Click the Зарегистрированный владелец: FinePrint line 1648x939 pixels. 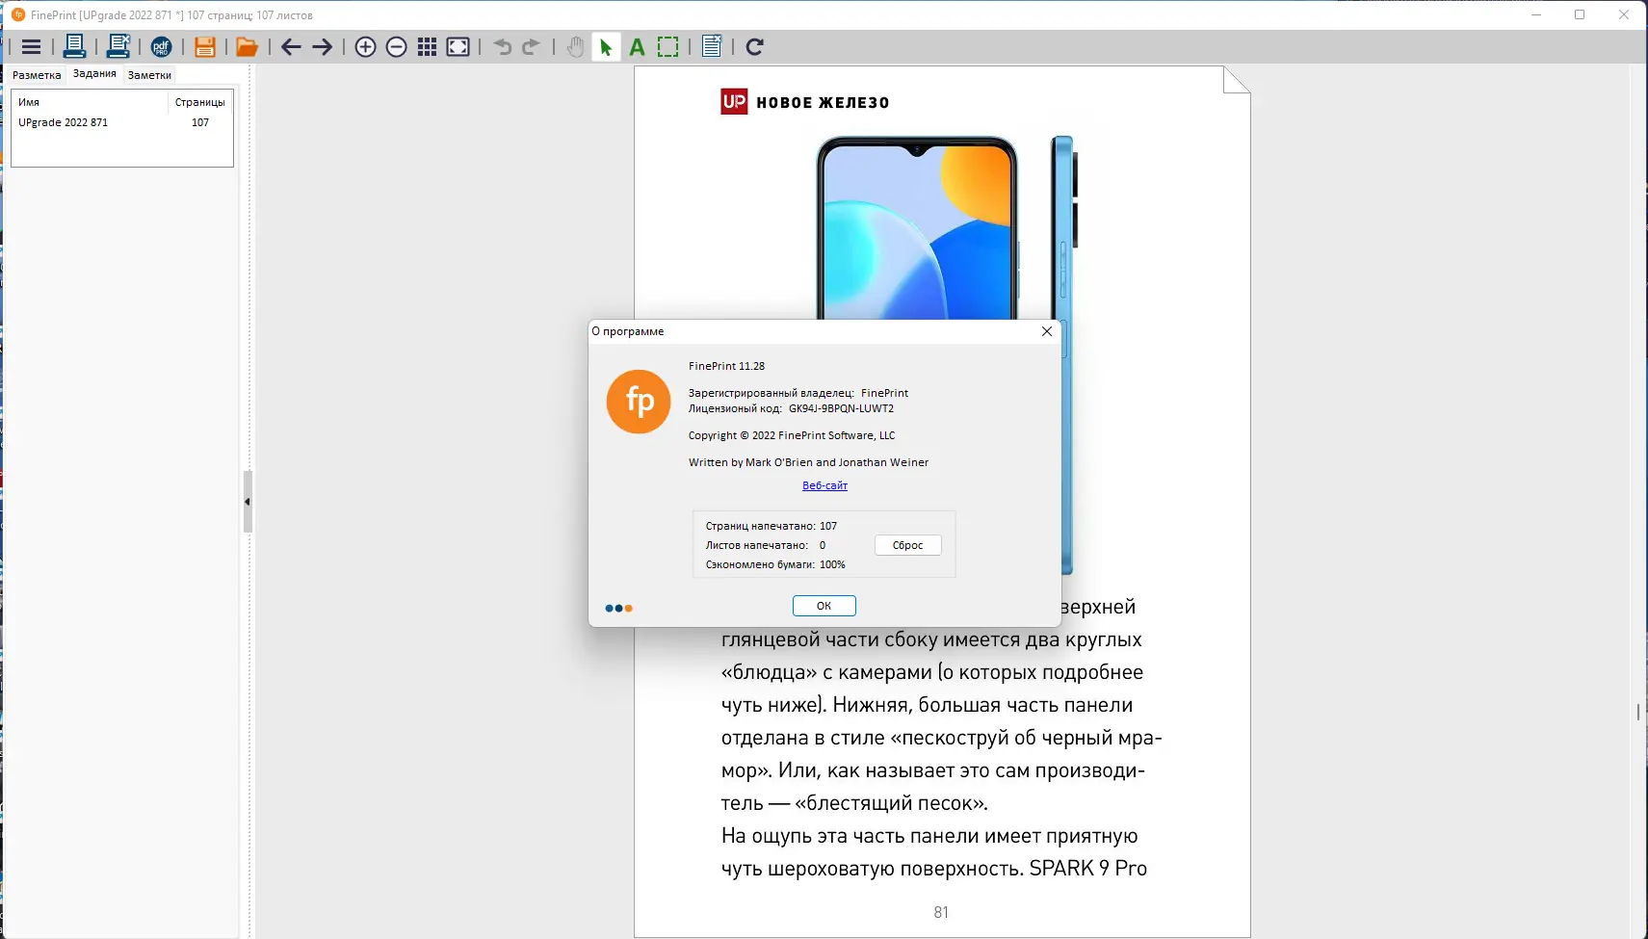click(x=798, y=393)
